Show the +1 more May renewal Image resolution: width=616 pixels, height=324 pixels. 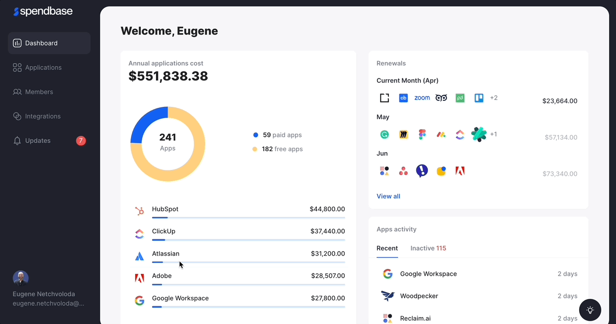493,134
